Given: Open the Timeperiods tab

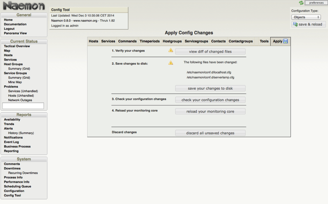Looking at the screenshot, I should point(150,41).
